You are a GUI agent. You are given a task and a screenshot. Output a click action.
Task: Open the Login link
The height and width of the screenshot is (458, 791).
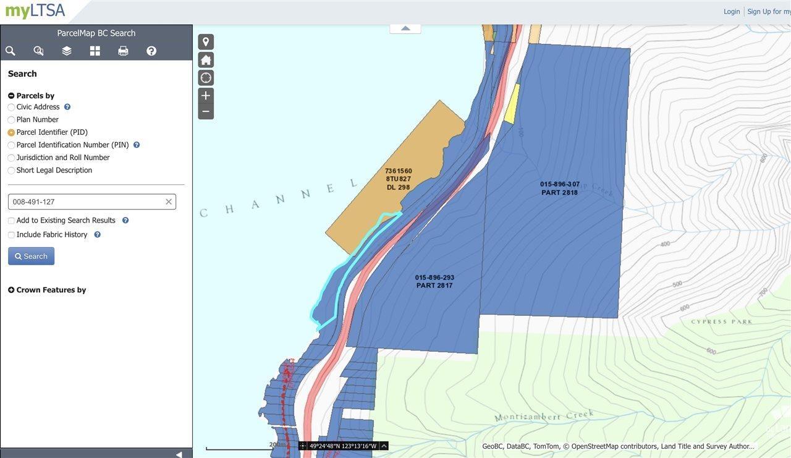[x=732, y=12]
